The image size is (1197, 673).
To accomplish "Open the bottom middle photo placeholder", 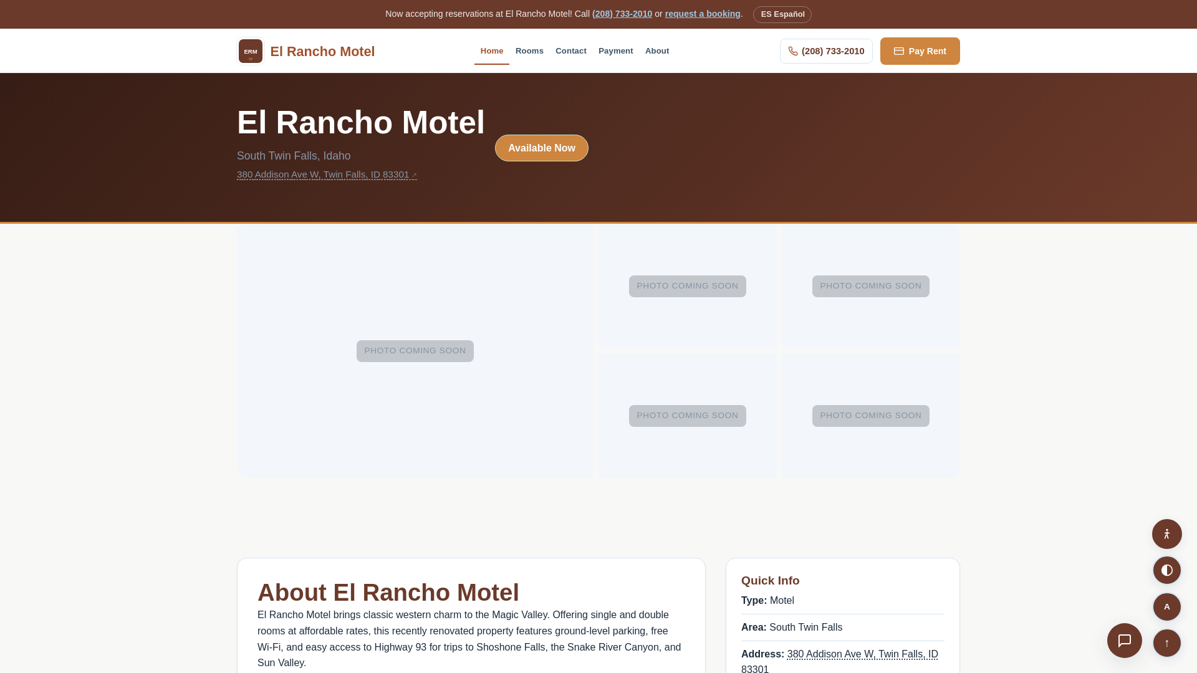I will click(687, 416).
